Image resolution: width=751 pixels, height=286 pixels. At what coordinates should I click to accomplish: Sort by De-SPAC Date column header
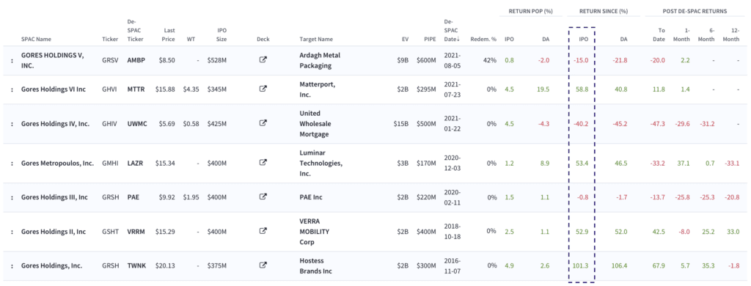point(452,30)
